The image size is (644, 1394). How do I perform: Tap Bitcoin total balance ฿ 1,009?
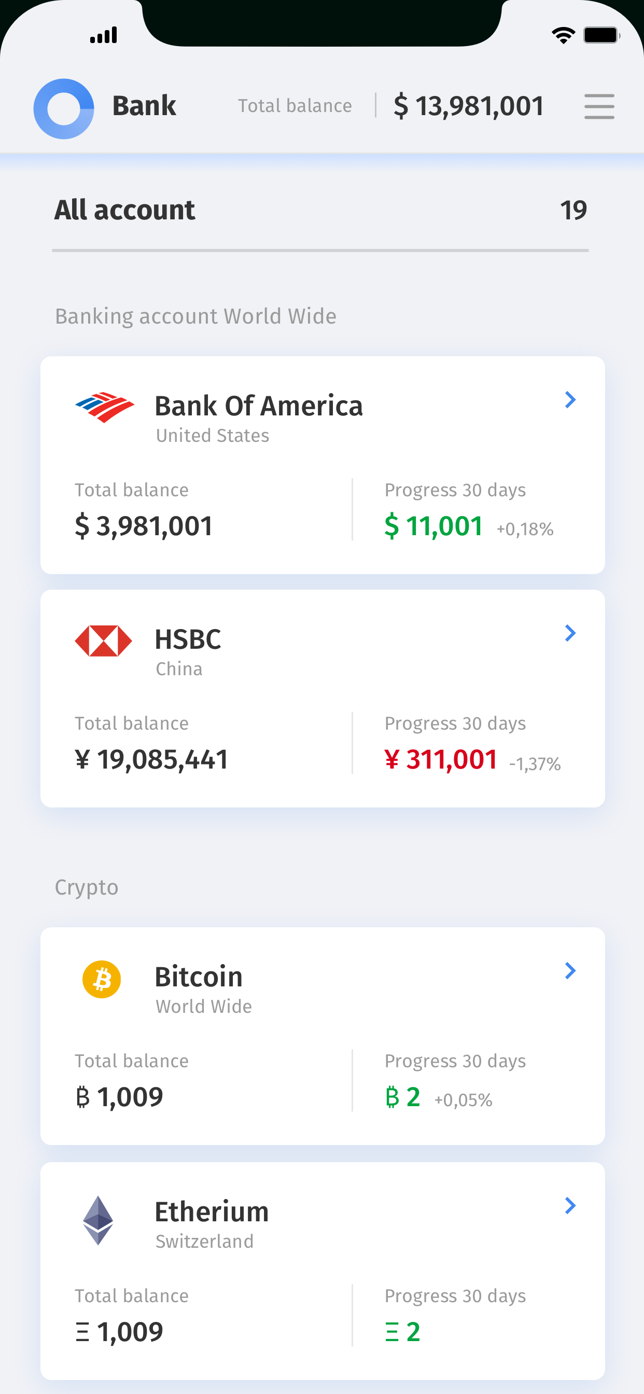[120, 1097]
